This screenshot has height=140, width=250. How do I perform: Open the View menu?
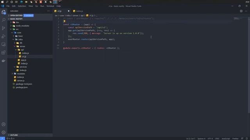pos(30,6)
